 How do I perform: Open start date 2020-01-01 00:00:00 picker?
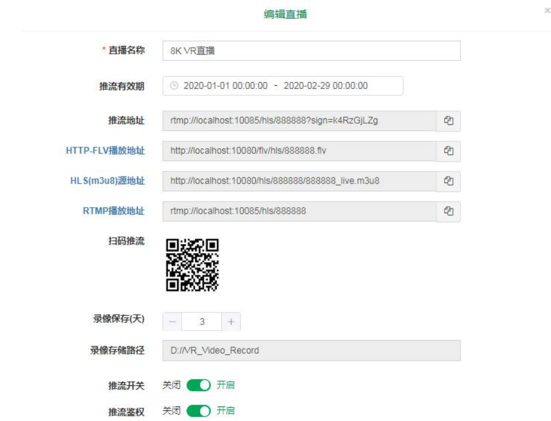(x=225, y=85)
